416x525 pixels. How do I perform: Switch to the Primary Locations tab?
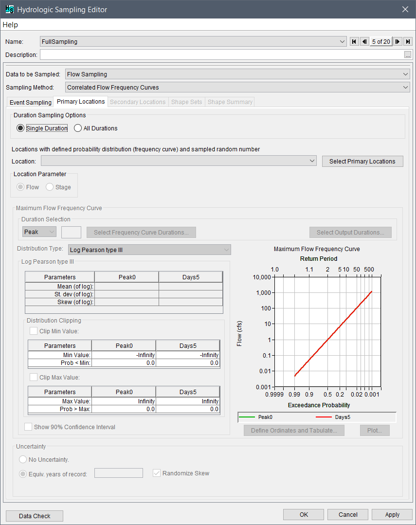(81, 102)
